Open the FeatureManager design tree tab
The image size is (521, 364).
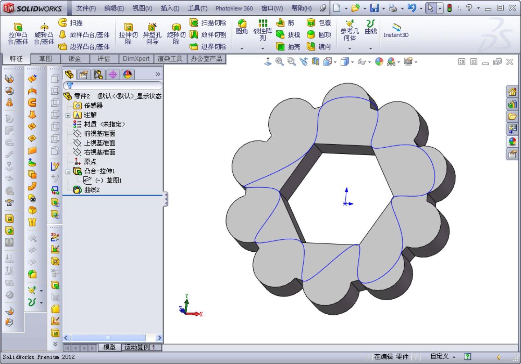(x=69, y=75)
